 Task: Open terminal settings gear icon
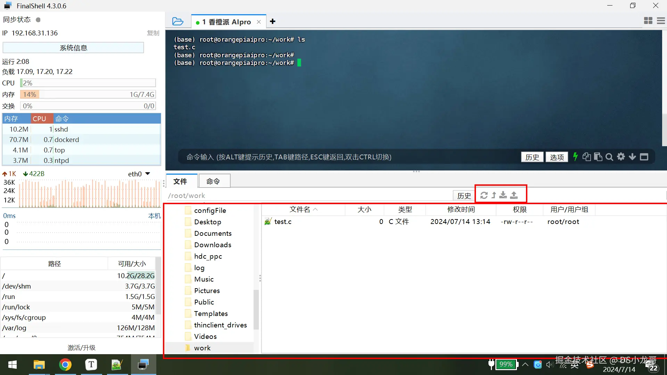(621, 157)
